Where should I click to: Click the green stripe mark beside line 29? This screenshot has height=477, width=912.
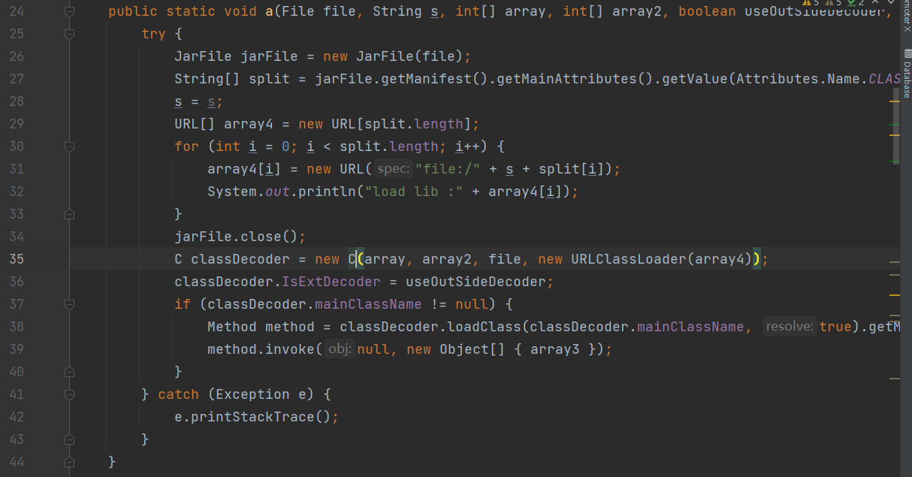(894, 125)
